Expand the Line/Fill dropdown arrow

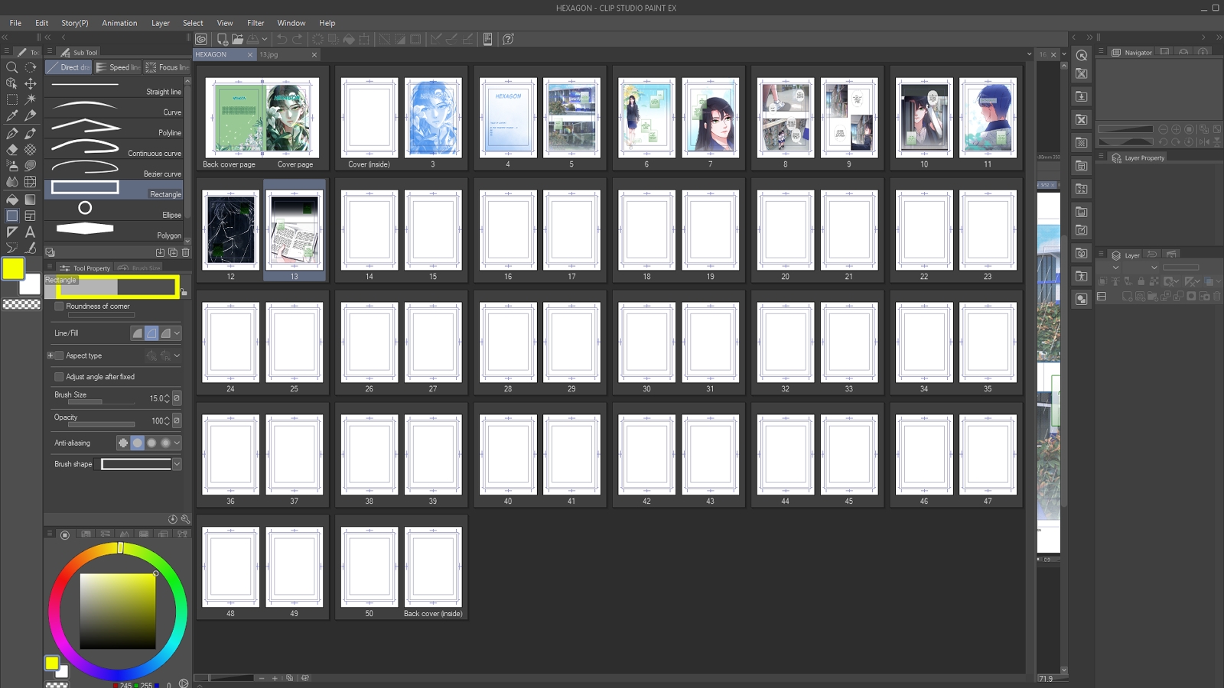tap(177, 333)
